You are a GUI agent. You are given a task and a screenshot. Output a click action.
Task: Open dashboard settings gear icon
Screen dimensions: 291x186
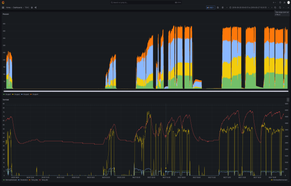click(222, 7)
